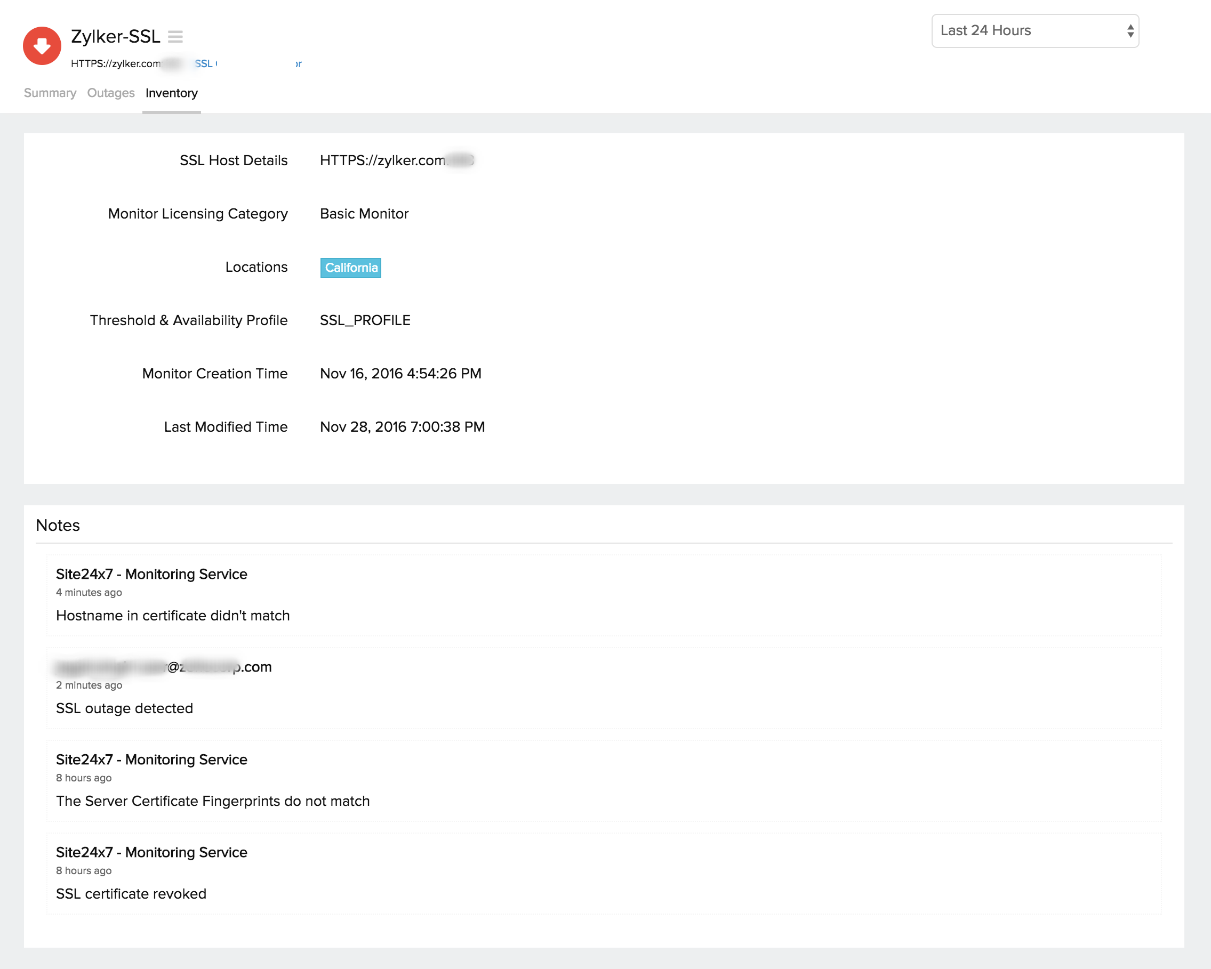Click the header HTTPS://zylker.com URL text
The height and width of the screenshot is (969, 1211).
(115, 64)
